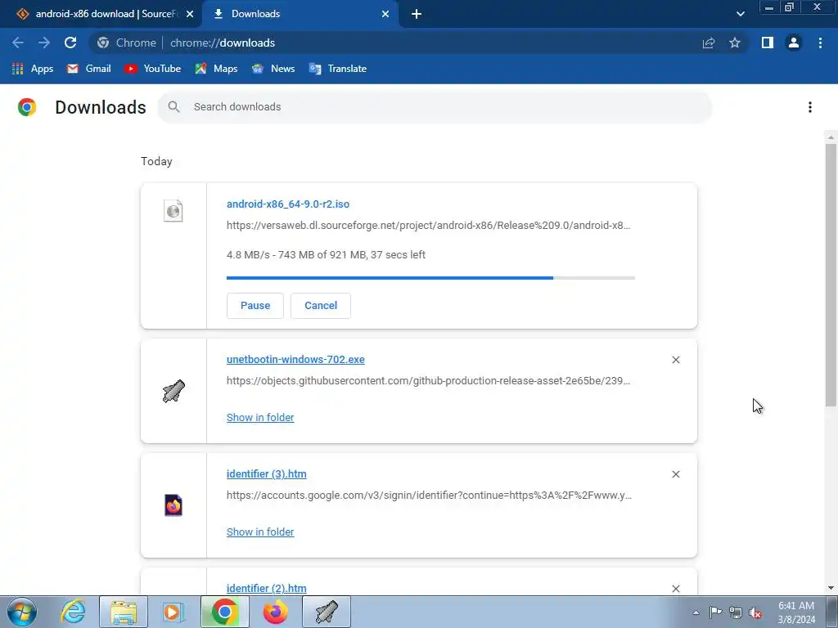Launch Internet Explorer from the taskbar
Viewport: 838px width, 628px height.
[x=73, y=612]
